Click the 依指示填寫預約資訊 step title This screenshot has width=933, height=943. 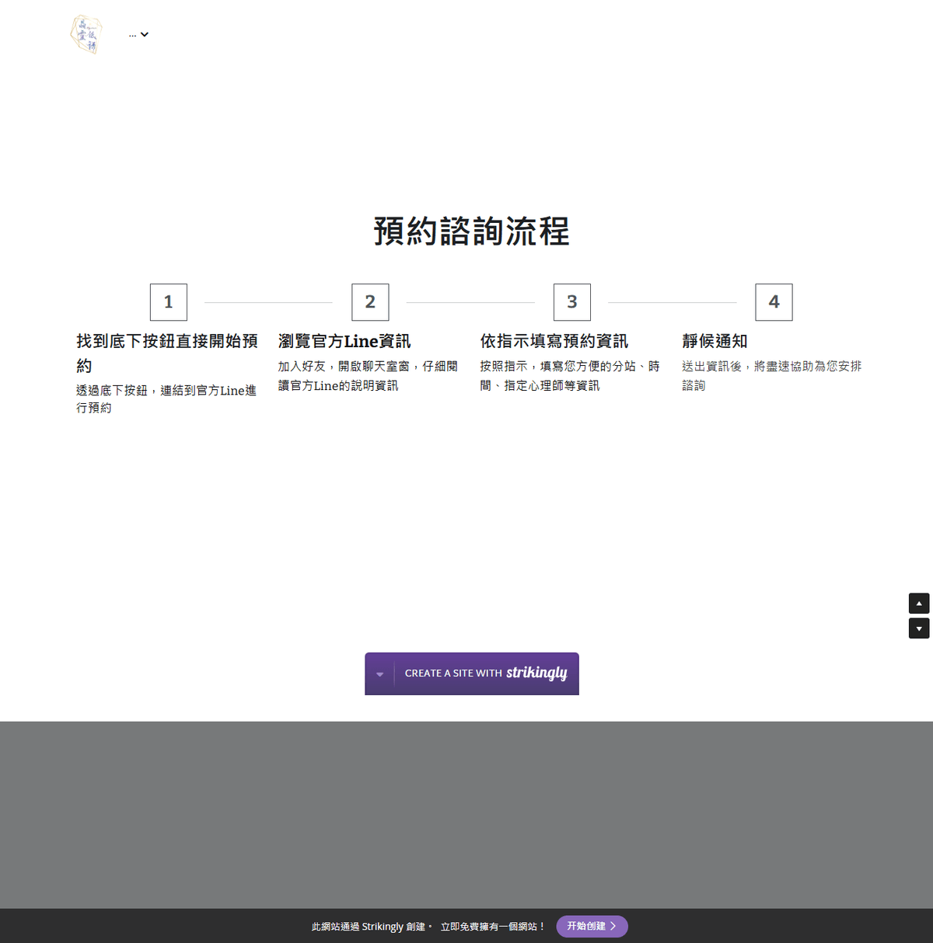point(554,341)
